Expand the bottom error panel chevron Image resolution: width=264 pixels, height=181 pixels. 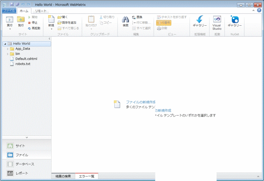(258, 176)
